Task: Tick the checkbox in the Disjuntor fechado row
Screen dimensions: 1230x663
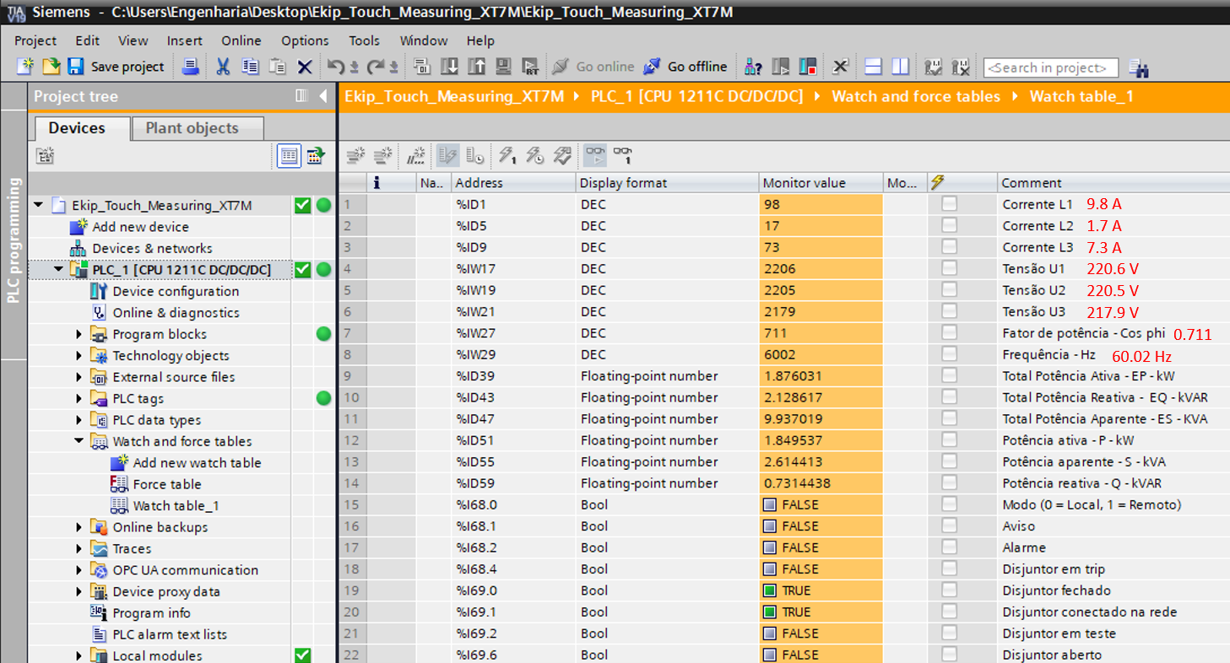Action: point(950,590)
